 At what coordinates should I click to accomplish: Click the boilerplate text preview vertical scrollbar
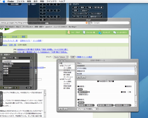(x=135, y=94)
